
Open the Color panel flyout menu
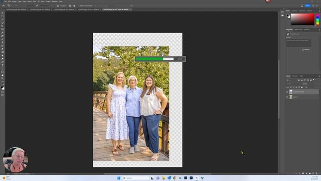tap(319, 11)
